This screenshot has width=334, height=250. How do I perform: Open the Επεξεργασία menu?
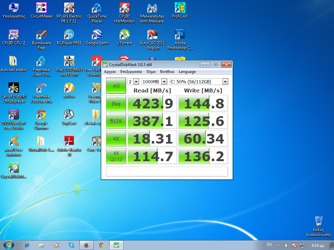click(x=131, y=72)
